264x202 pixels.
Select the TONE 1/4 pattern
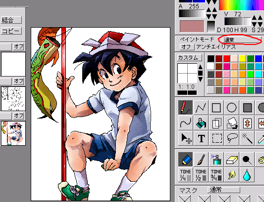185,175
